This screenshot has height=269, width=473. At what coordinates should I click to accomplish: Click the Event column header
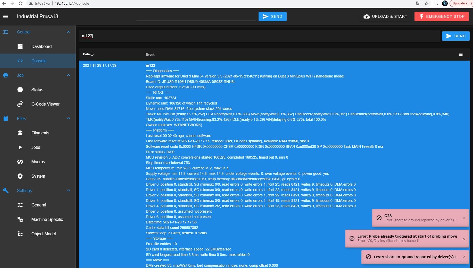pyautogui.click(x=150, y=55)
